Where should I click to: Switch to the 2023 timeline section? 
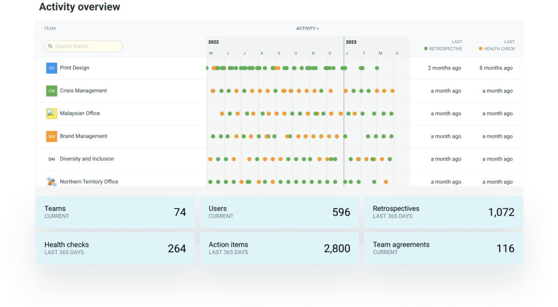352,42
